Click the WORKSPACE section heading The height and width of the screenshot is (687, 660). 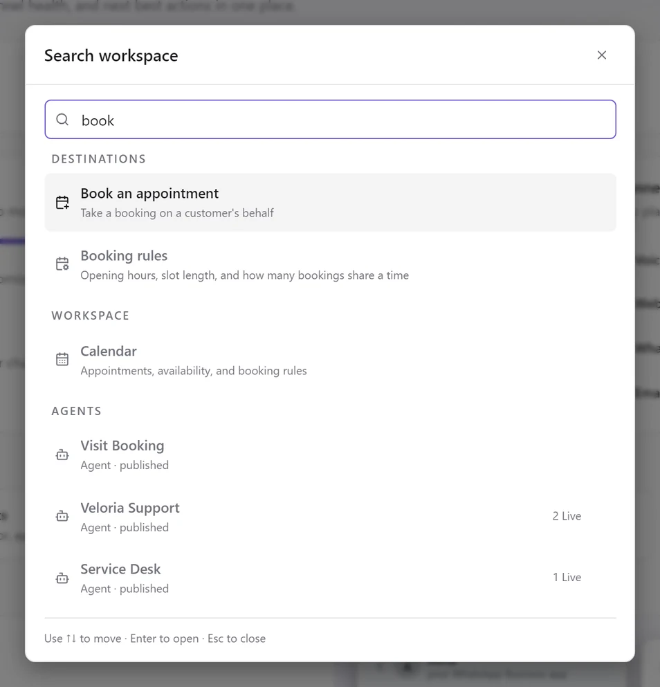90,316
